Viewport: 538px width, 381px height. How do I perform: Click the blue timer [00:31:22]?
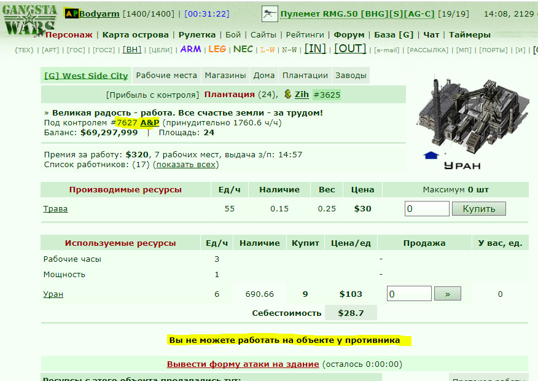pyautogui.click(x=207, y=14)
